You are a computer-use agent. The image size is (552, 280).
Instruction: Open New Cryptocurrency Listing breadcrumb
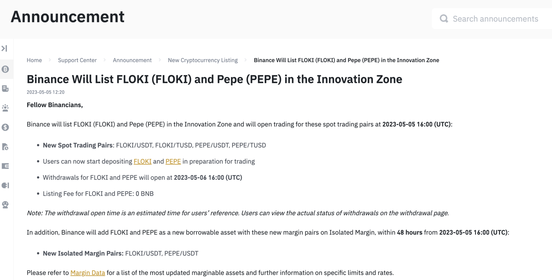coord(203,60)
